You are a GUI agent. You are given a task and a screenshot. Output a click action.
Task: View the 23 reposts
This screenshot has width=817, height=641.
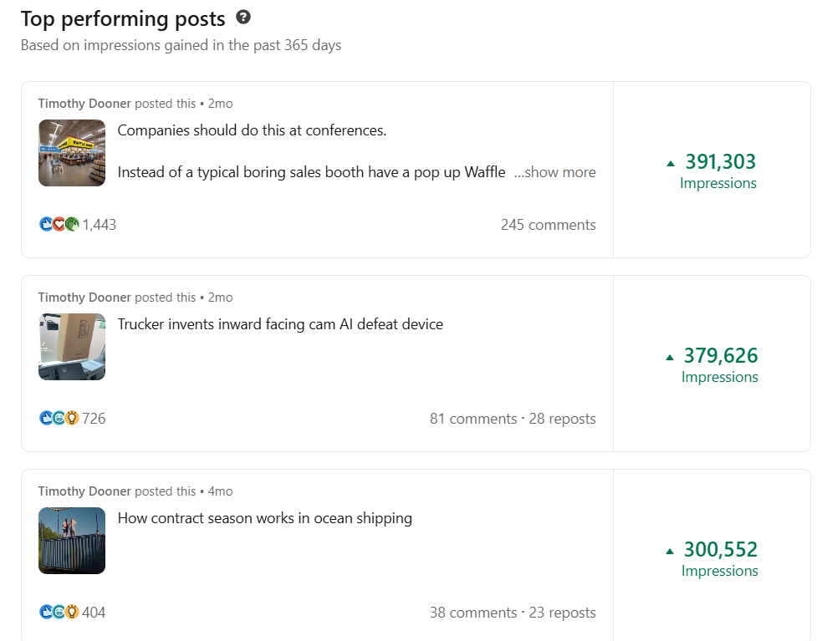[562, 613]
